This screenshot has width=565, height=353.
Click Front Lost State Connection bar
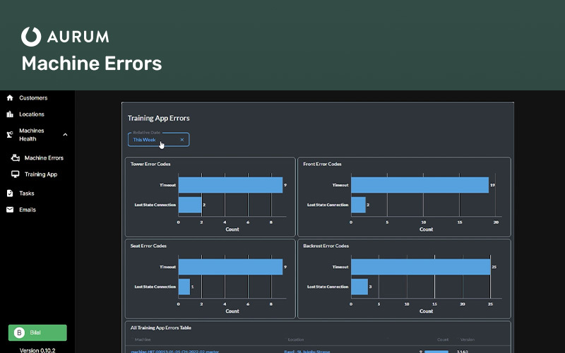coord(358,205)
